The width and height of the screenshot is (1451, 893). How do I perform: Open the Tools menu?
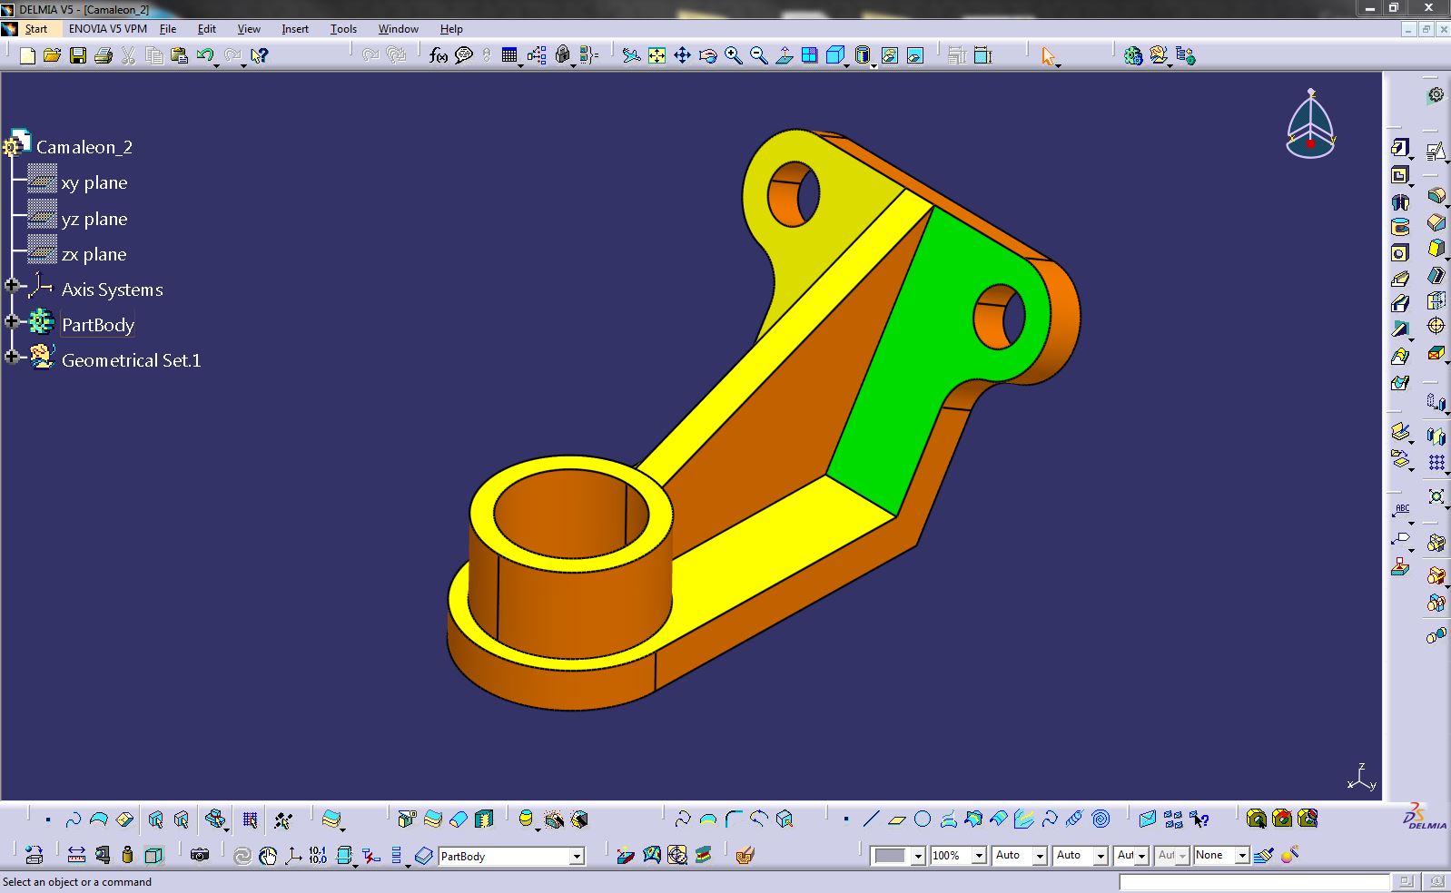(x=343, y=29)
